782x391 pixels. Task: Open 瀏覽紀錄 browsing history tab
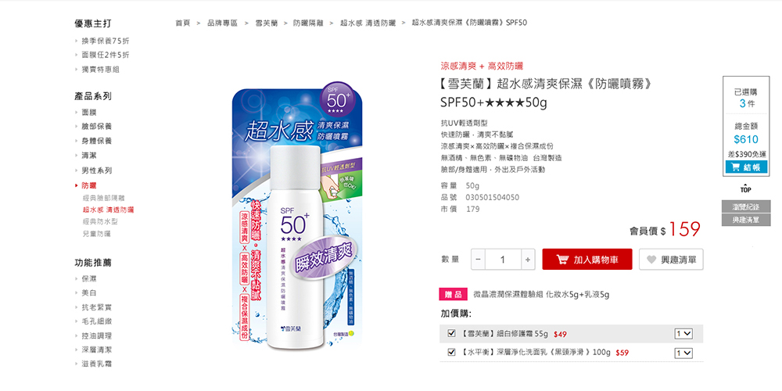pos(746,206)
